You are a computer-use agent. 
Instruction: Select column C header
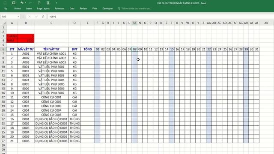(51, 23)
